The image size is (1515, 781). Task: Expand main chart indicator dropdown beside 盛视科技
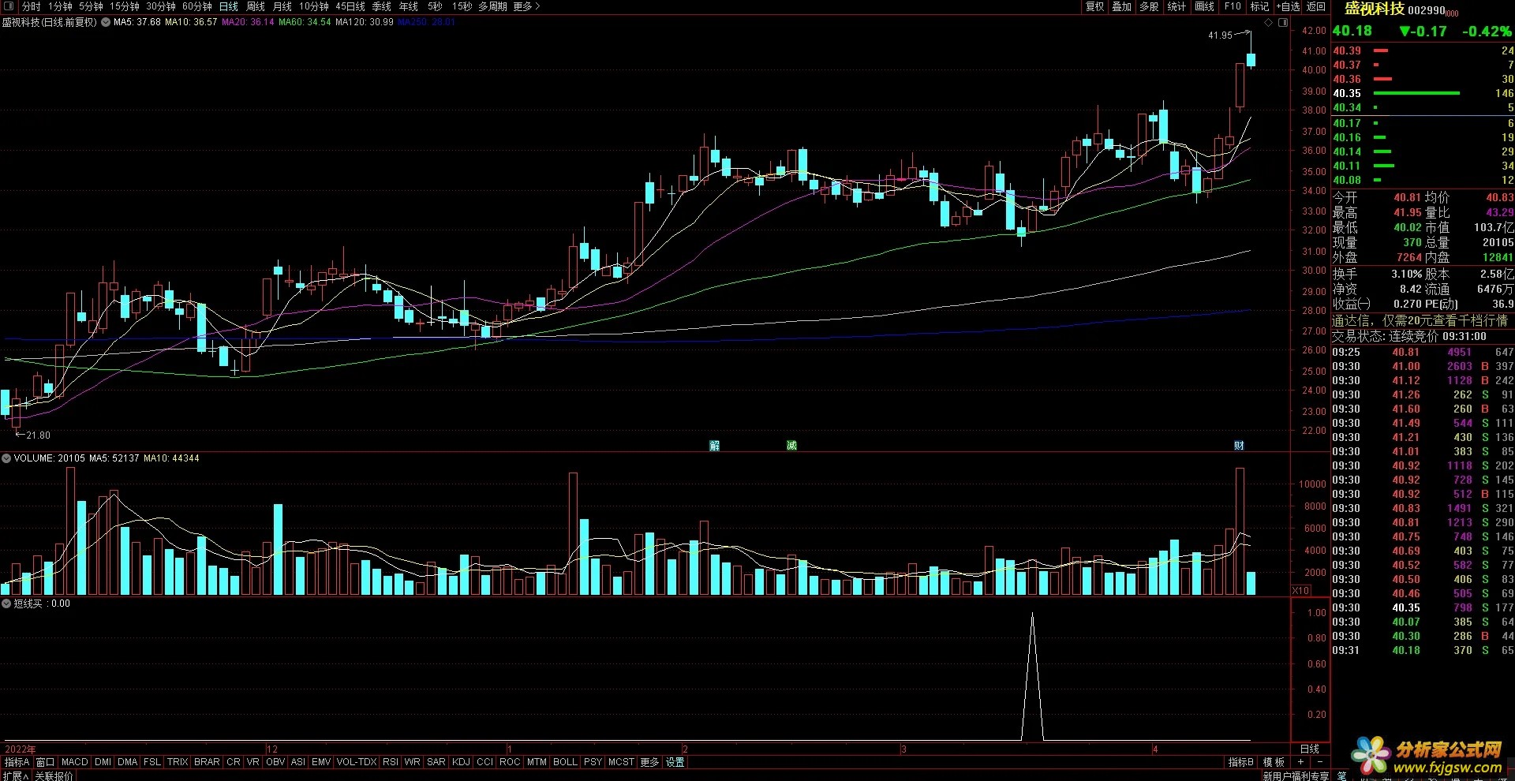[x=106, y=22]
